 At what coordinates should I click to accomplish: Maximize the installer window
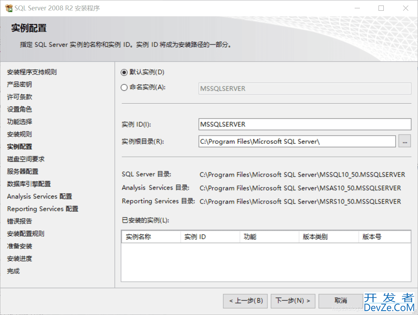[x=381, y=8]
